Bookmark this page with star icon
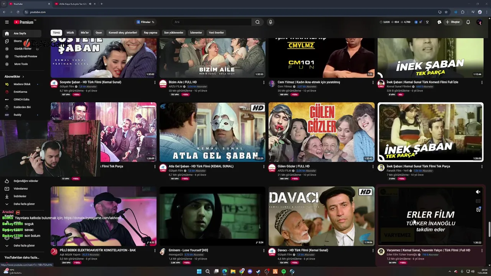This screenshot has width=491, height=276. pos(446,12)
